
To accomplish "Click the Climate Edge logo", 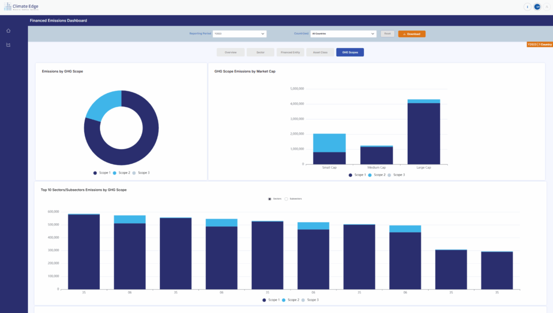I will tap(21, 7).
